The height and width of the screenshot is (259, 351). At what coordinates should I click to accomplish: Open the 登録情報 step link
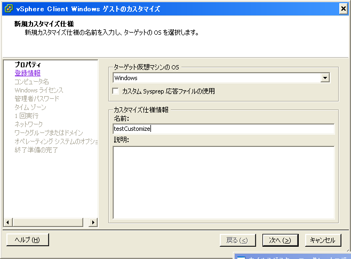tap(28, 73)
